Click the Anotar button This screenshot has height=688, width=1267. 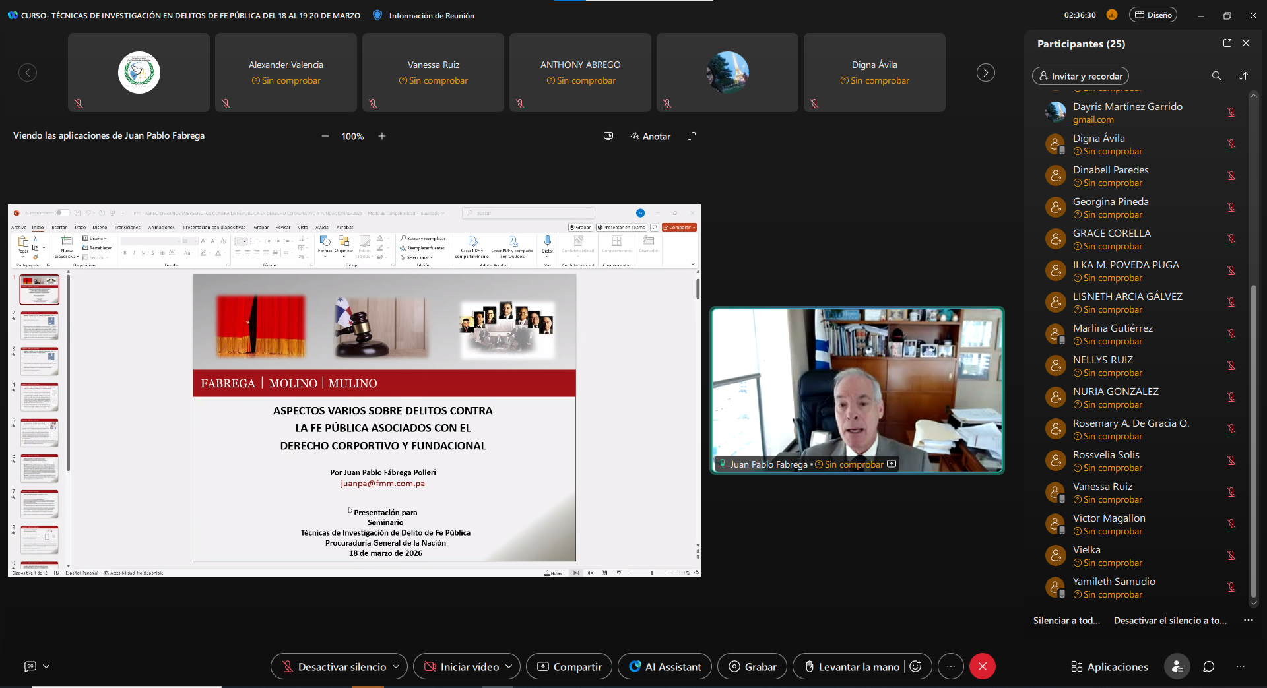[651, 136]
